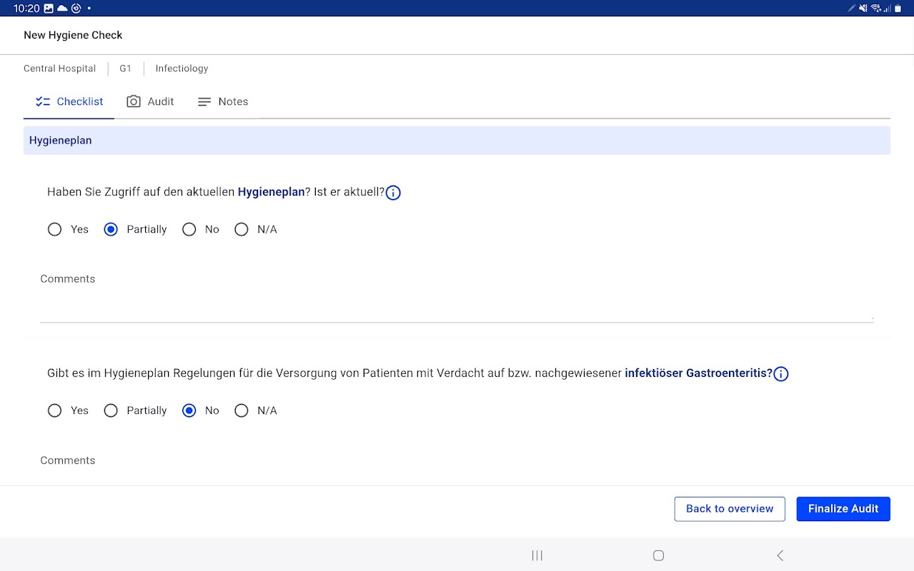Switch to the Notes tab

[x=223, y=101]
